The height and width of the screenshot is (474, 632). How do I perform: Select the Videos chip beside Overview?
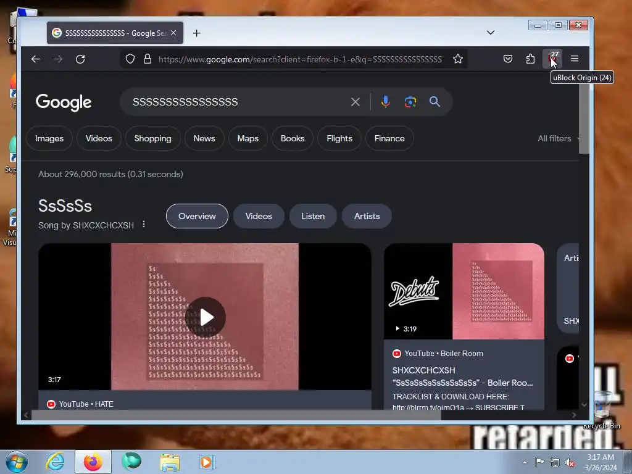259,216
